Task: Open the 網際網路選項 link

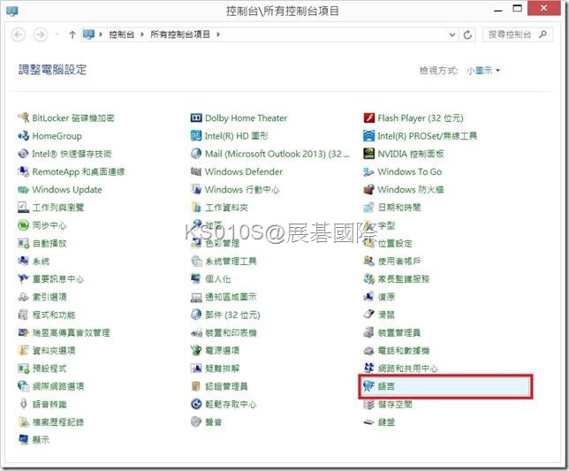Action: click(x=58, y=386)
